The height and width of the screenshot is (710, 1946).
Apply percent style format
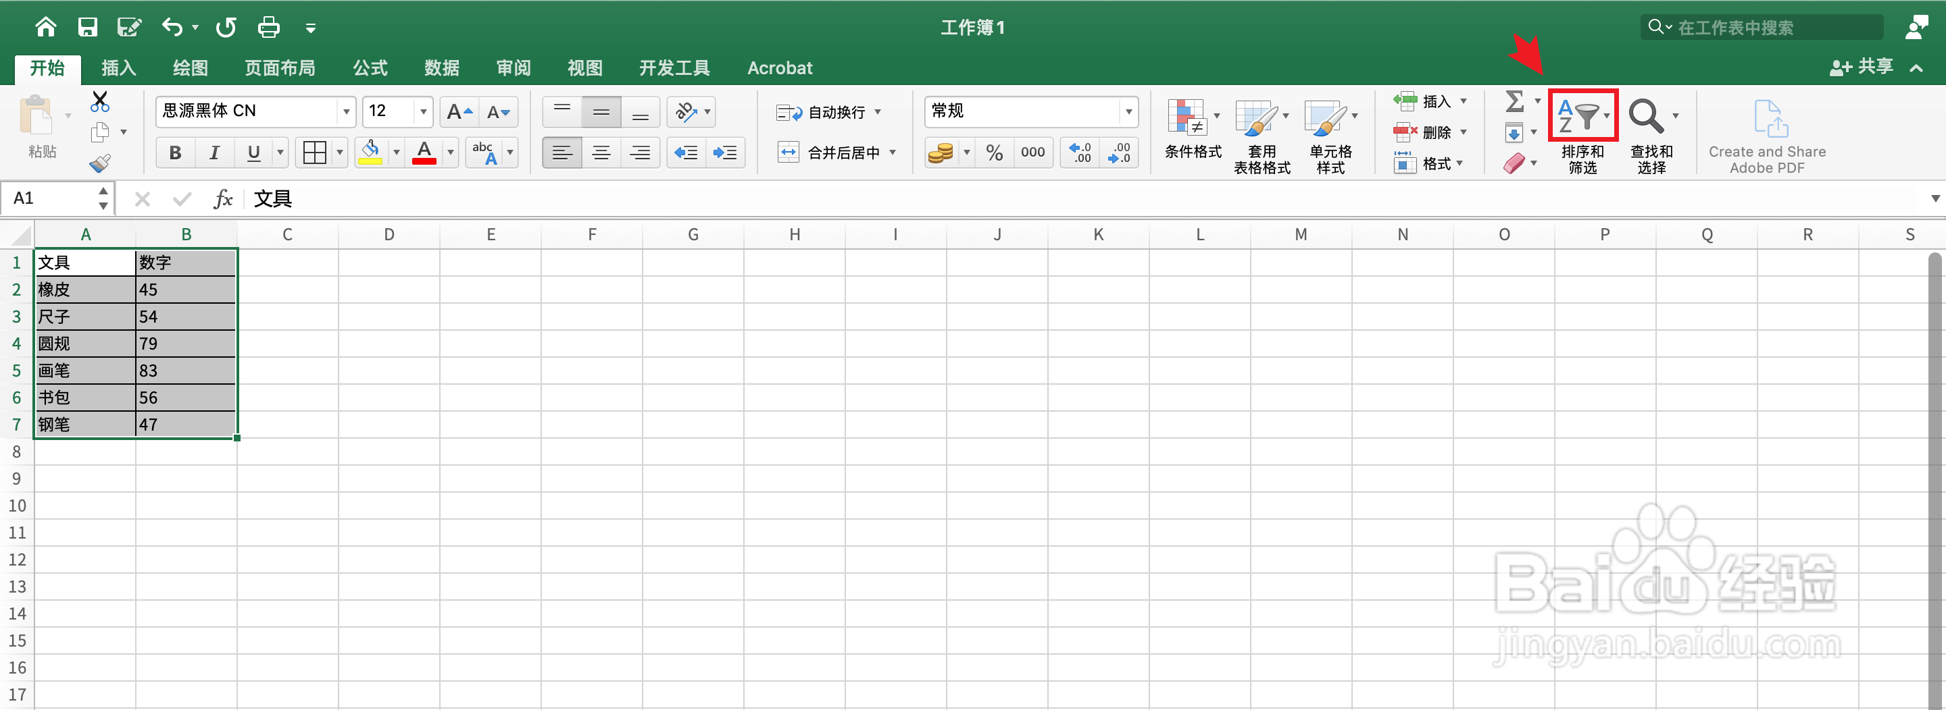[x=994, y=153]
